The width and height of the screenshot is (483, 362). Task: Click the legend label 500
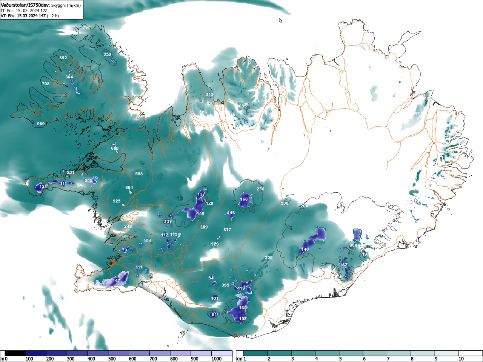112,359
